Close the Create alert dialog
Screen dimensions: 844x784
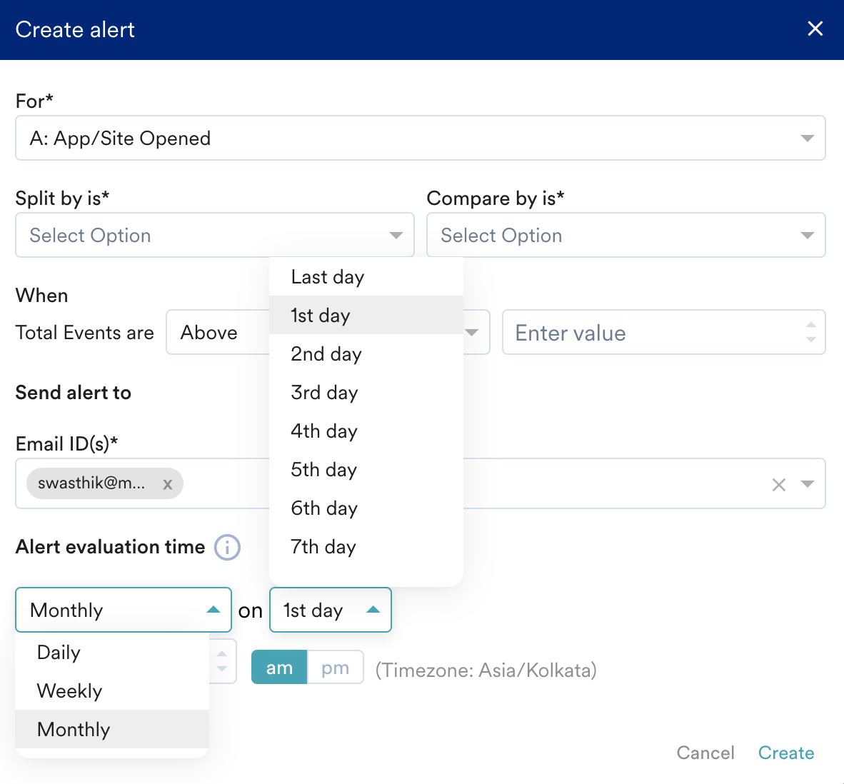[x=815, y=29]
